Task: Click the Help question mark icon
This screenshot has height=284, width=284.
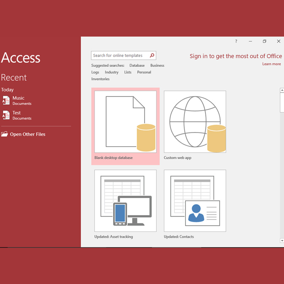Action: pyautogui.click(x=236, y=42)
